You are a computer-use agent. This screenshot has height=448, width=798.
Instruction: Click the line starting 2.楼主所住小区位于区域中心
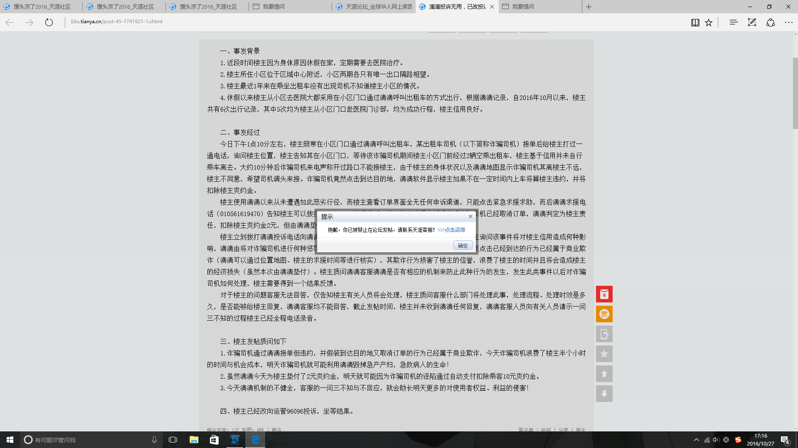pyautogui.click(x=326, y=74)
